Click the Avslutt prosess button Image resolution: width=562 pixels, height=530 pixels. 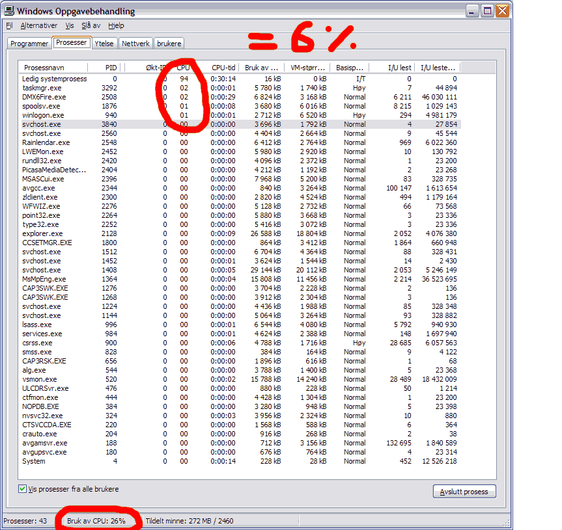464,492
